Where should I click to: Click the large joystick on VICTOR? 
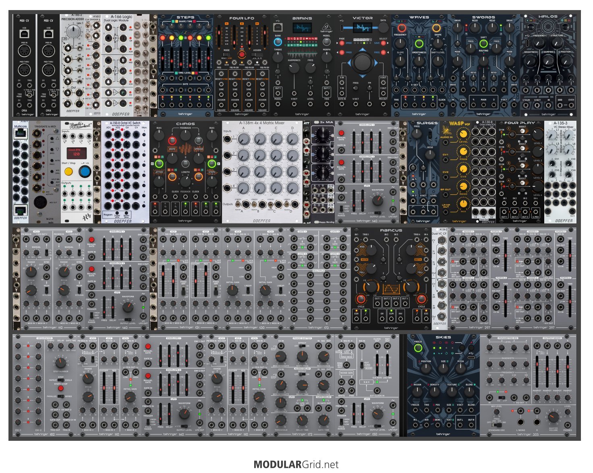[x=363, y=63]
